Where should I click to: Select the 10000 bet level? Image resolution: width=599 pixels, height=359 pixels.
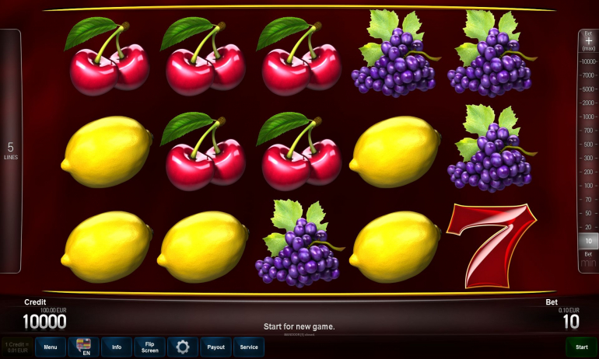pos(588,61)
